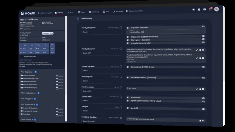Open comment for Glaucoma suspect
The width and height of the screenshot is (235, 132).
(203, 36)
